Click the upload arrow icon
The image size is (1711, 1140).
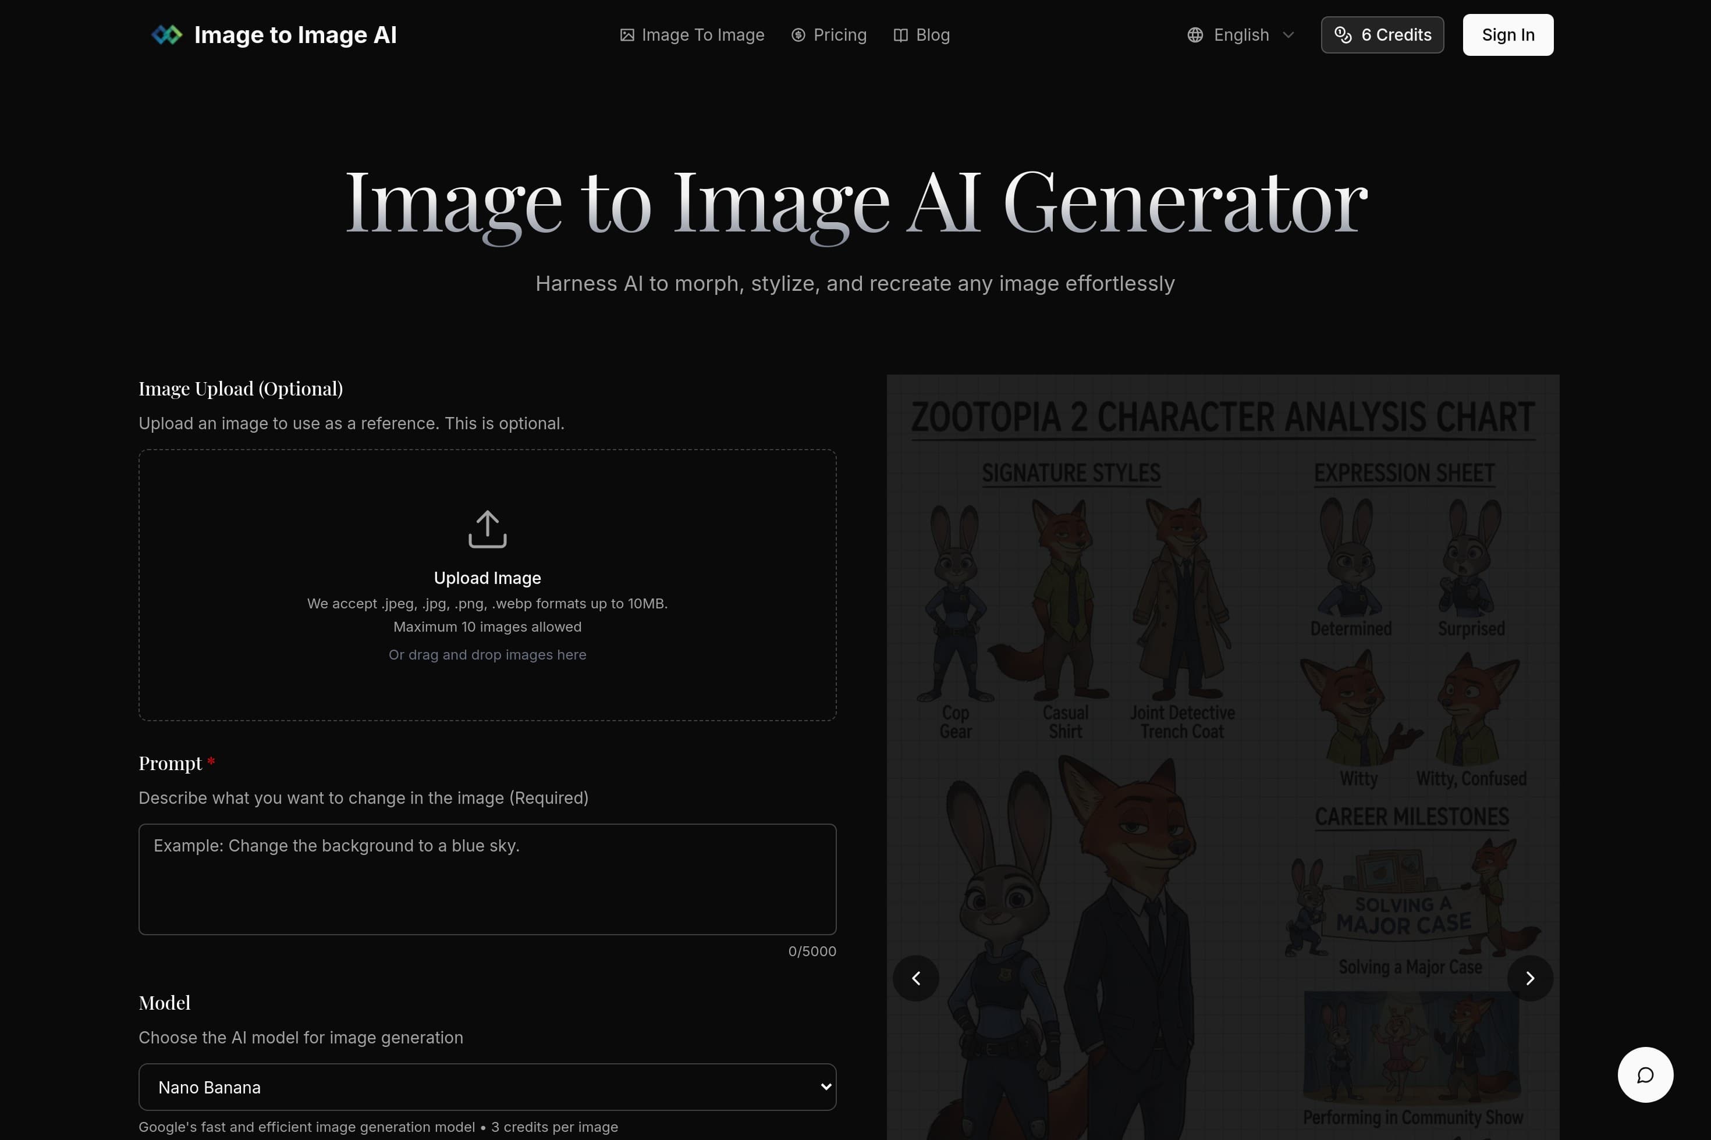point(488,529)
